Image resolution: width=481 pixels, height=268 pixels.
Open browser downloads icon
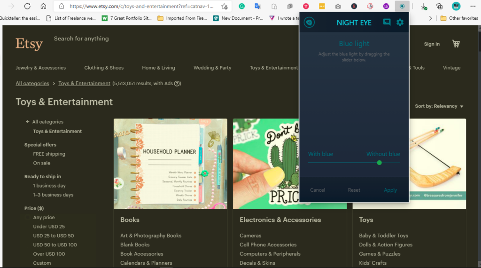[424, 6]
